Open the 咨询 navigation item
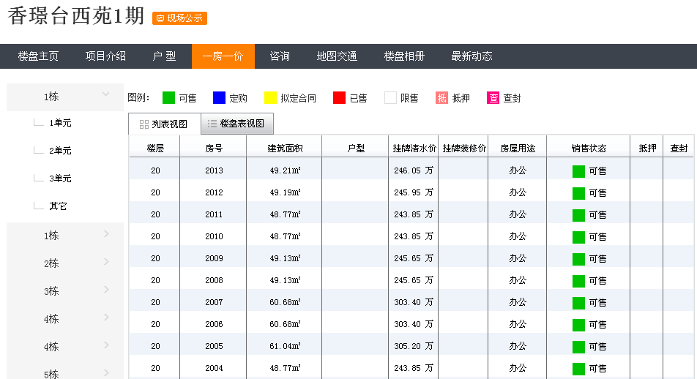 (x=280, y=56)
